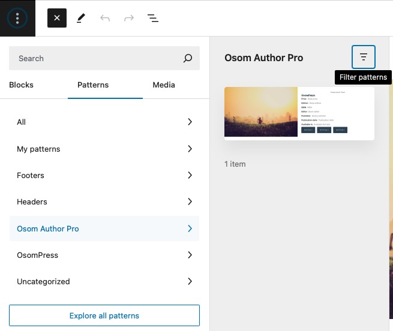This screenshot has width=393, height=331.
Task: Open the Document Overview list view
Action: click(153, 18)
